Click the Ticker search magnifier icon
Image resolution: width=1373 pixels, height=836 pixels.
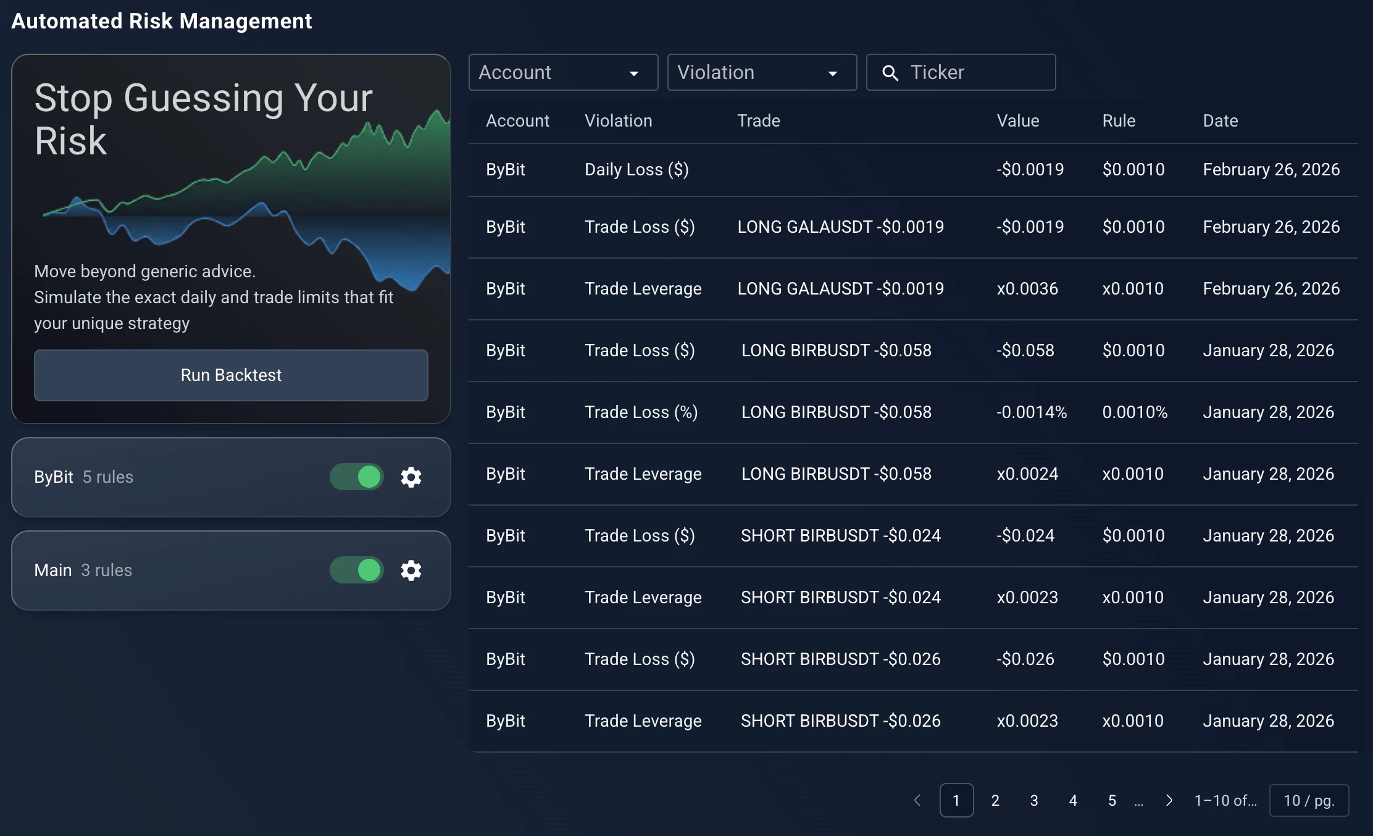pyautogui.click(x=890, y=73)
